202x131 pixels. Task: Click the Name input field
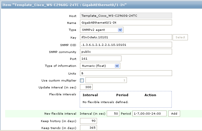[126, 22]
